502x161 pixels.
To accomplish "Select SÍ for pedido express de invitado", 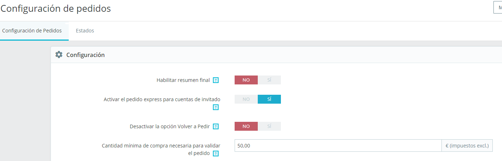I will [x=269, y=99].
